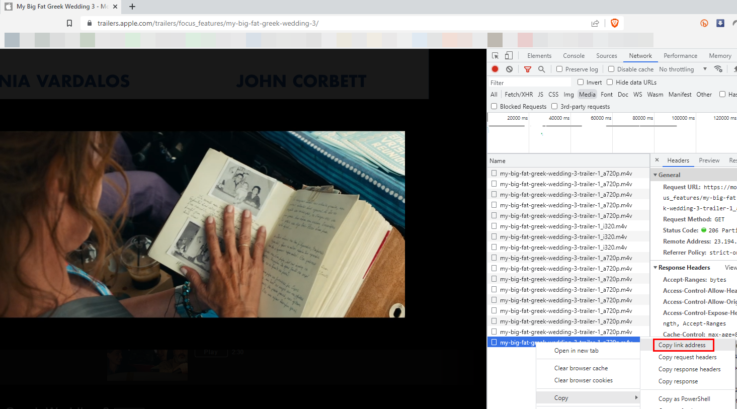737x409 pixels.
Task: Tick 3rd-party requests checkbox
Action: pos(554,106)
